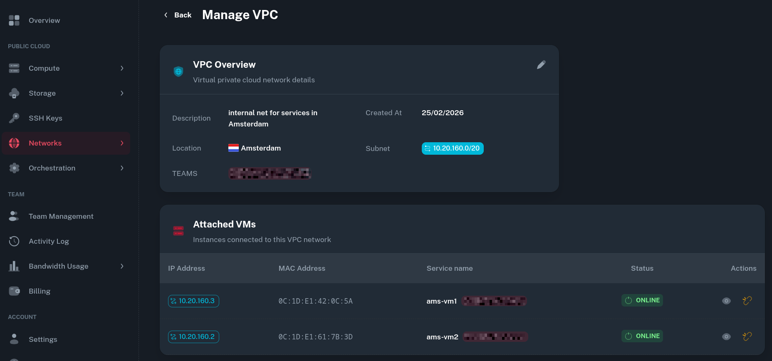Image resolution: width=772 pixels, height=361 pixels.
Task: Click the Team Management people icon
Action: pos(14,216)
